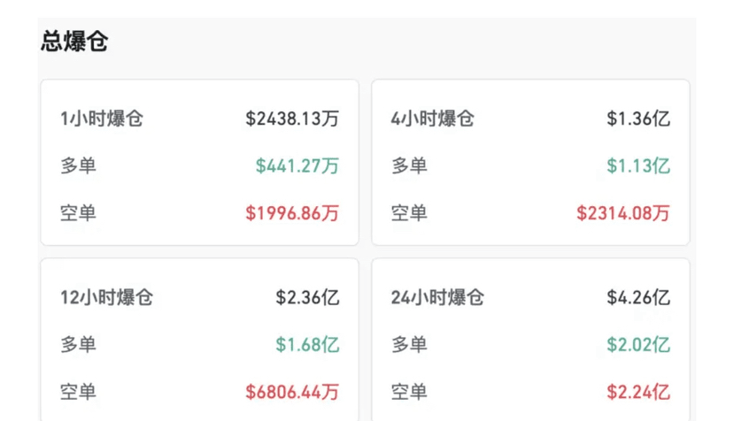This screenshot has width=734, height=421.
Task: Click 空单 label in 4小时爆仓 card
Action: [x=409, y=213]
